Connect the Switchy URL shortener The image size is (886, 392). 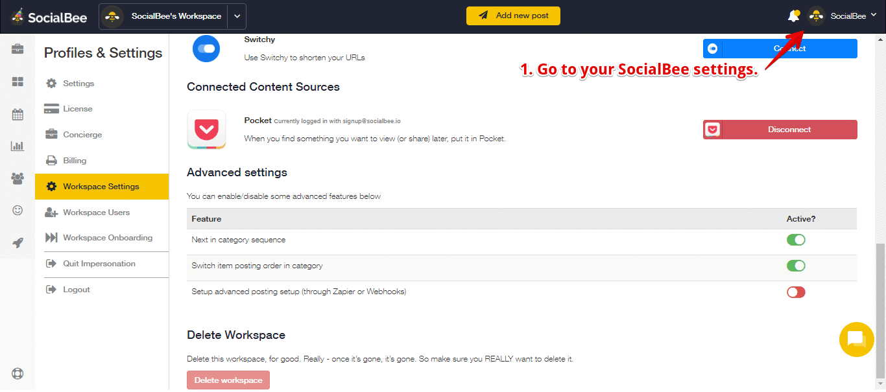780,49
